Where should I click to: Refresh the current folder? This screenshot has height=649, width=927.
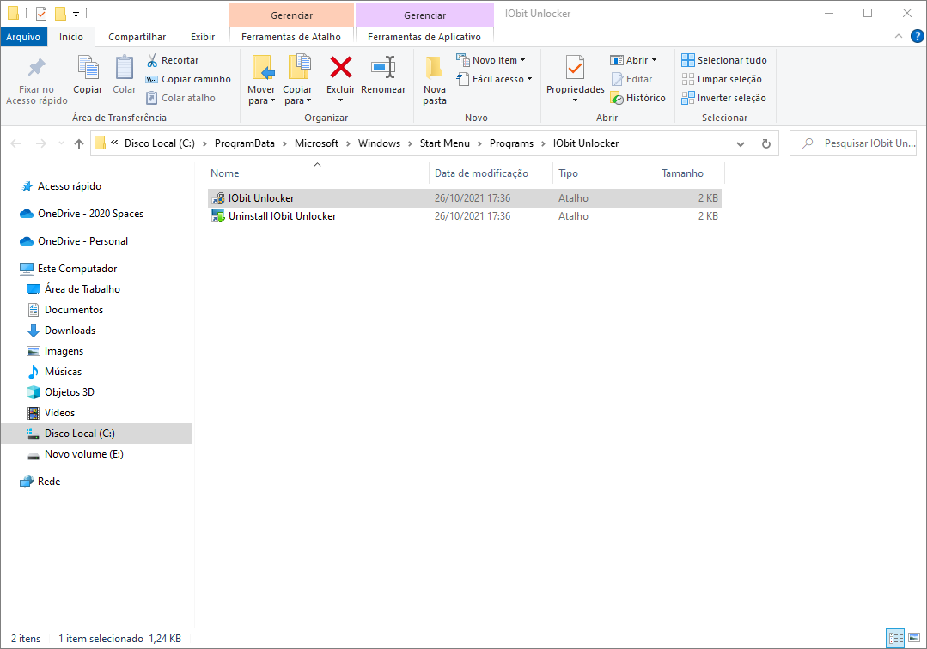point(766,143)
